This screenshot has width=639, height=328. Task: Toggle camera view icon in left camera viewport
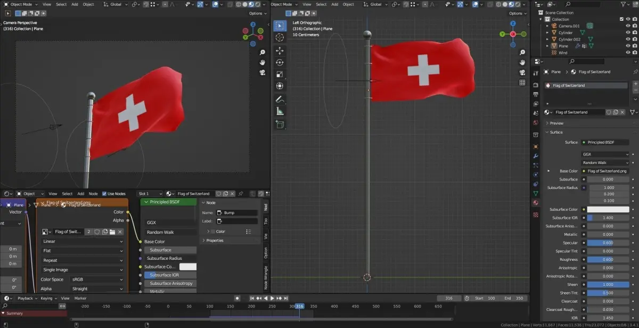[263, 72]
